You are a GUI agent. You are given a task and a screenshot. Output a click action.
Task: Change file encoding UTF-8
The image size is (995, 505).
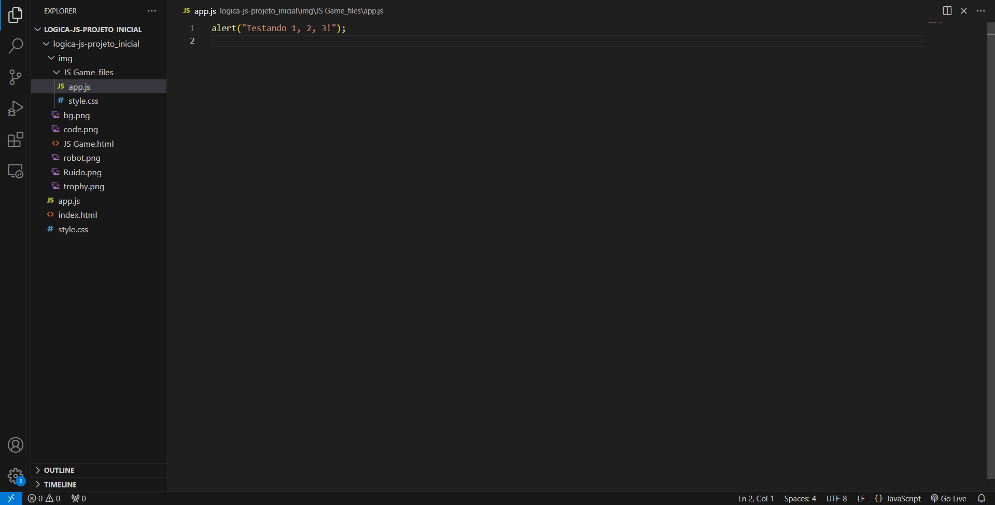click(836, 498)
